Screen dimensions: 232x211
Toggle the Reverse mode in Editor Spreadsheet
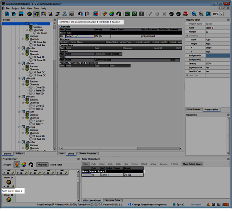164,164
